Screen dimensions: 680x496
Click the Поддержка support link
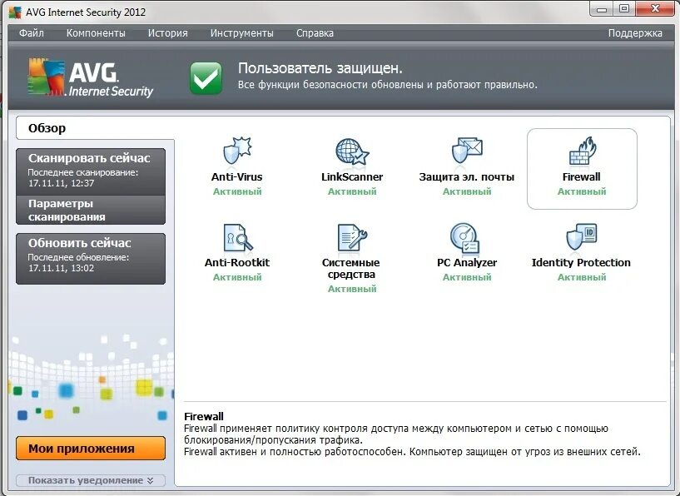coord(635,33)
